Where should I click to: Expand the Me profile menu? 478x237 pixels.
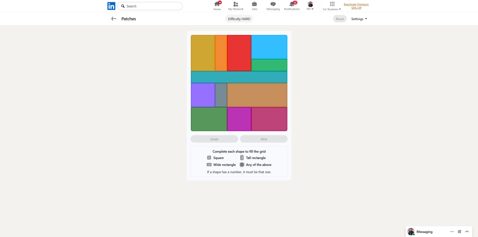coord(310,6)
